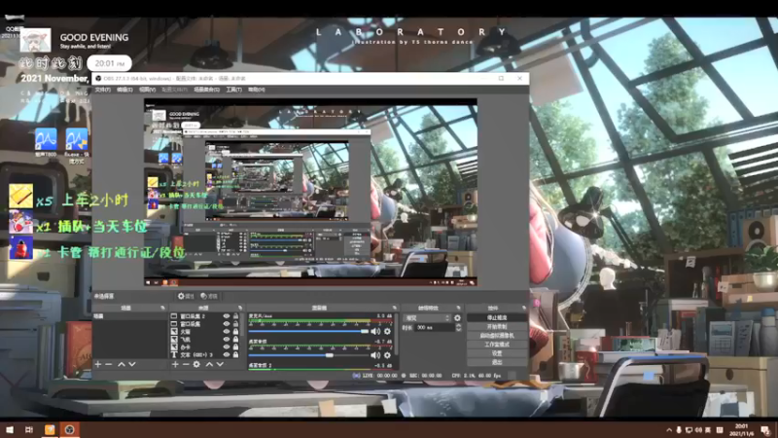The image size is (778, 438).
Task: Click the OBS icon in the taskbar
Action: coord(69,429)
